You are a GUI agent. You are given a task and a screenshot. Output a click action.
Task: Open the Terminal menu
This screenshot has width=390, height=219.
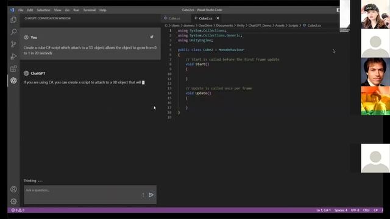[x=90, y=10]
